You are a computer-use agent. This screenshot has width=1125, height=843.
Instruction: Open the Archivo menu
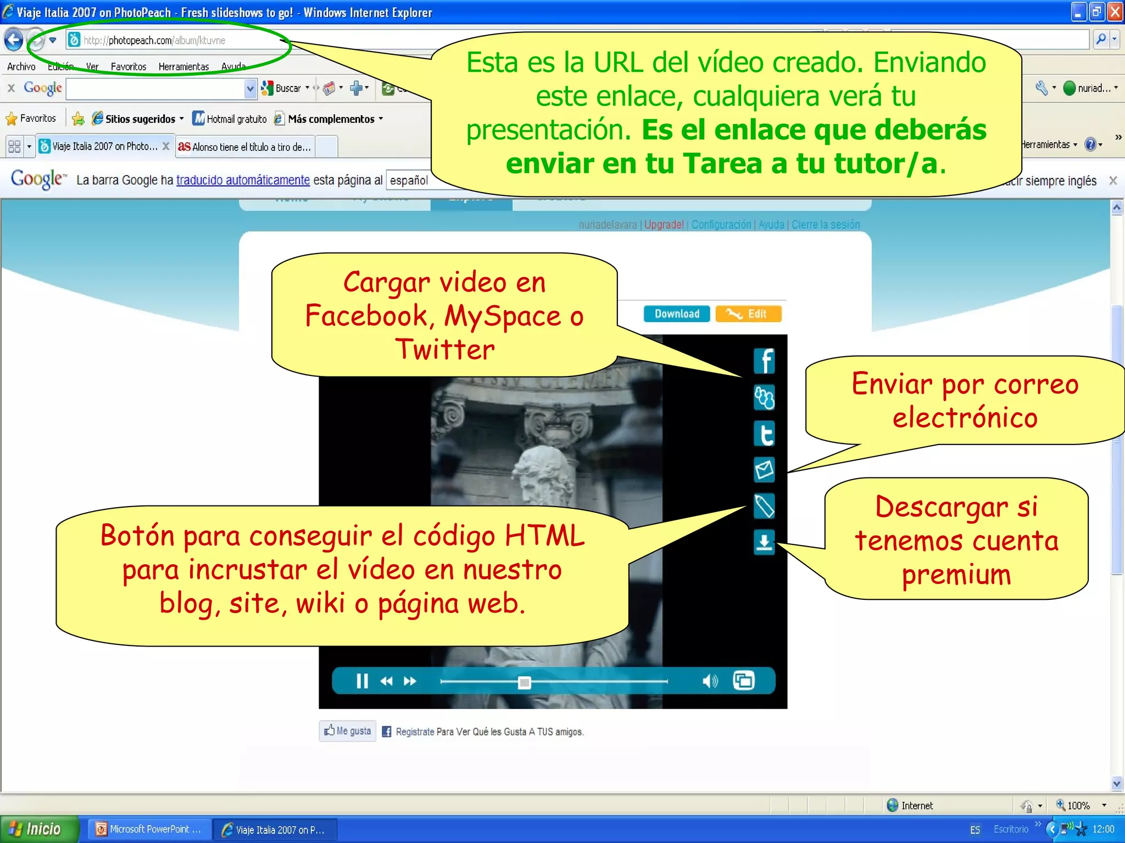click(21, 66)
